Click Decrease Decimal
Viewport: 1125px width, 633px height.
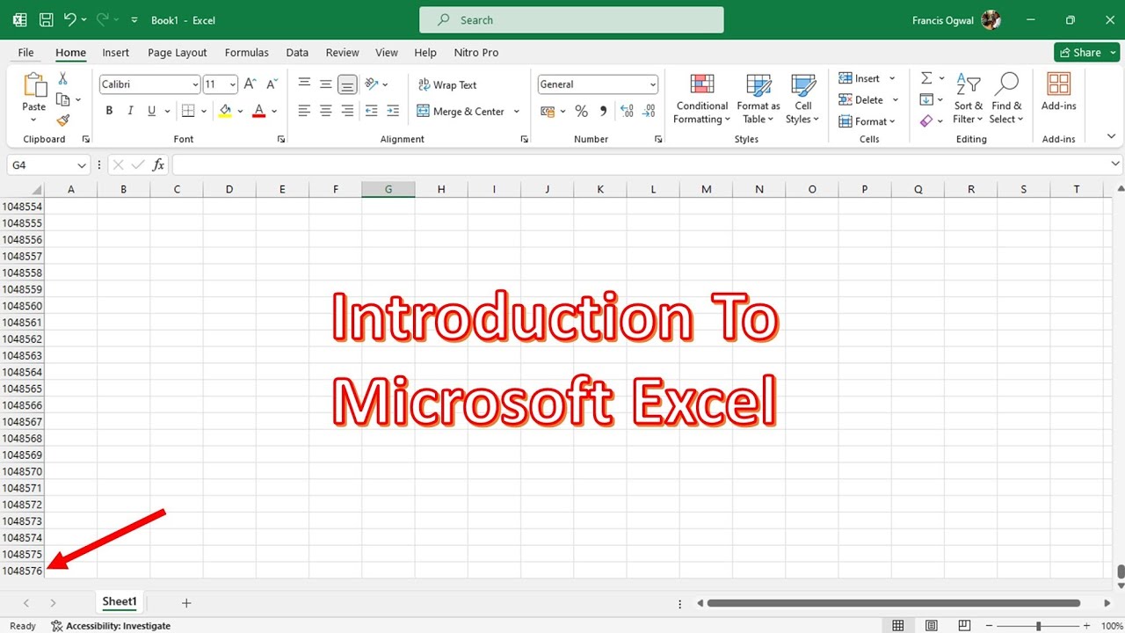pos(649,112)
